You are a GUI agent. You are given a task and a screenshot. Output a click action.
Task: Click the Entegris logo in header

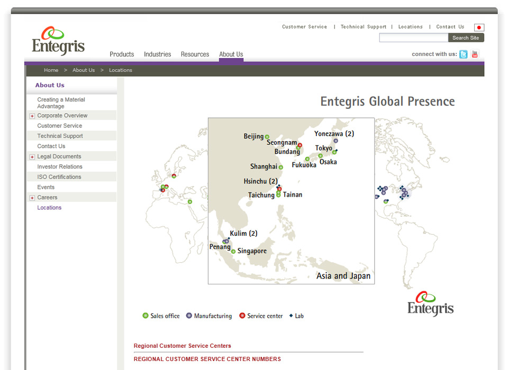point(58,41)
